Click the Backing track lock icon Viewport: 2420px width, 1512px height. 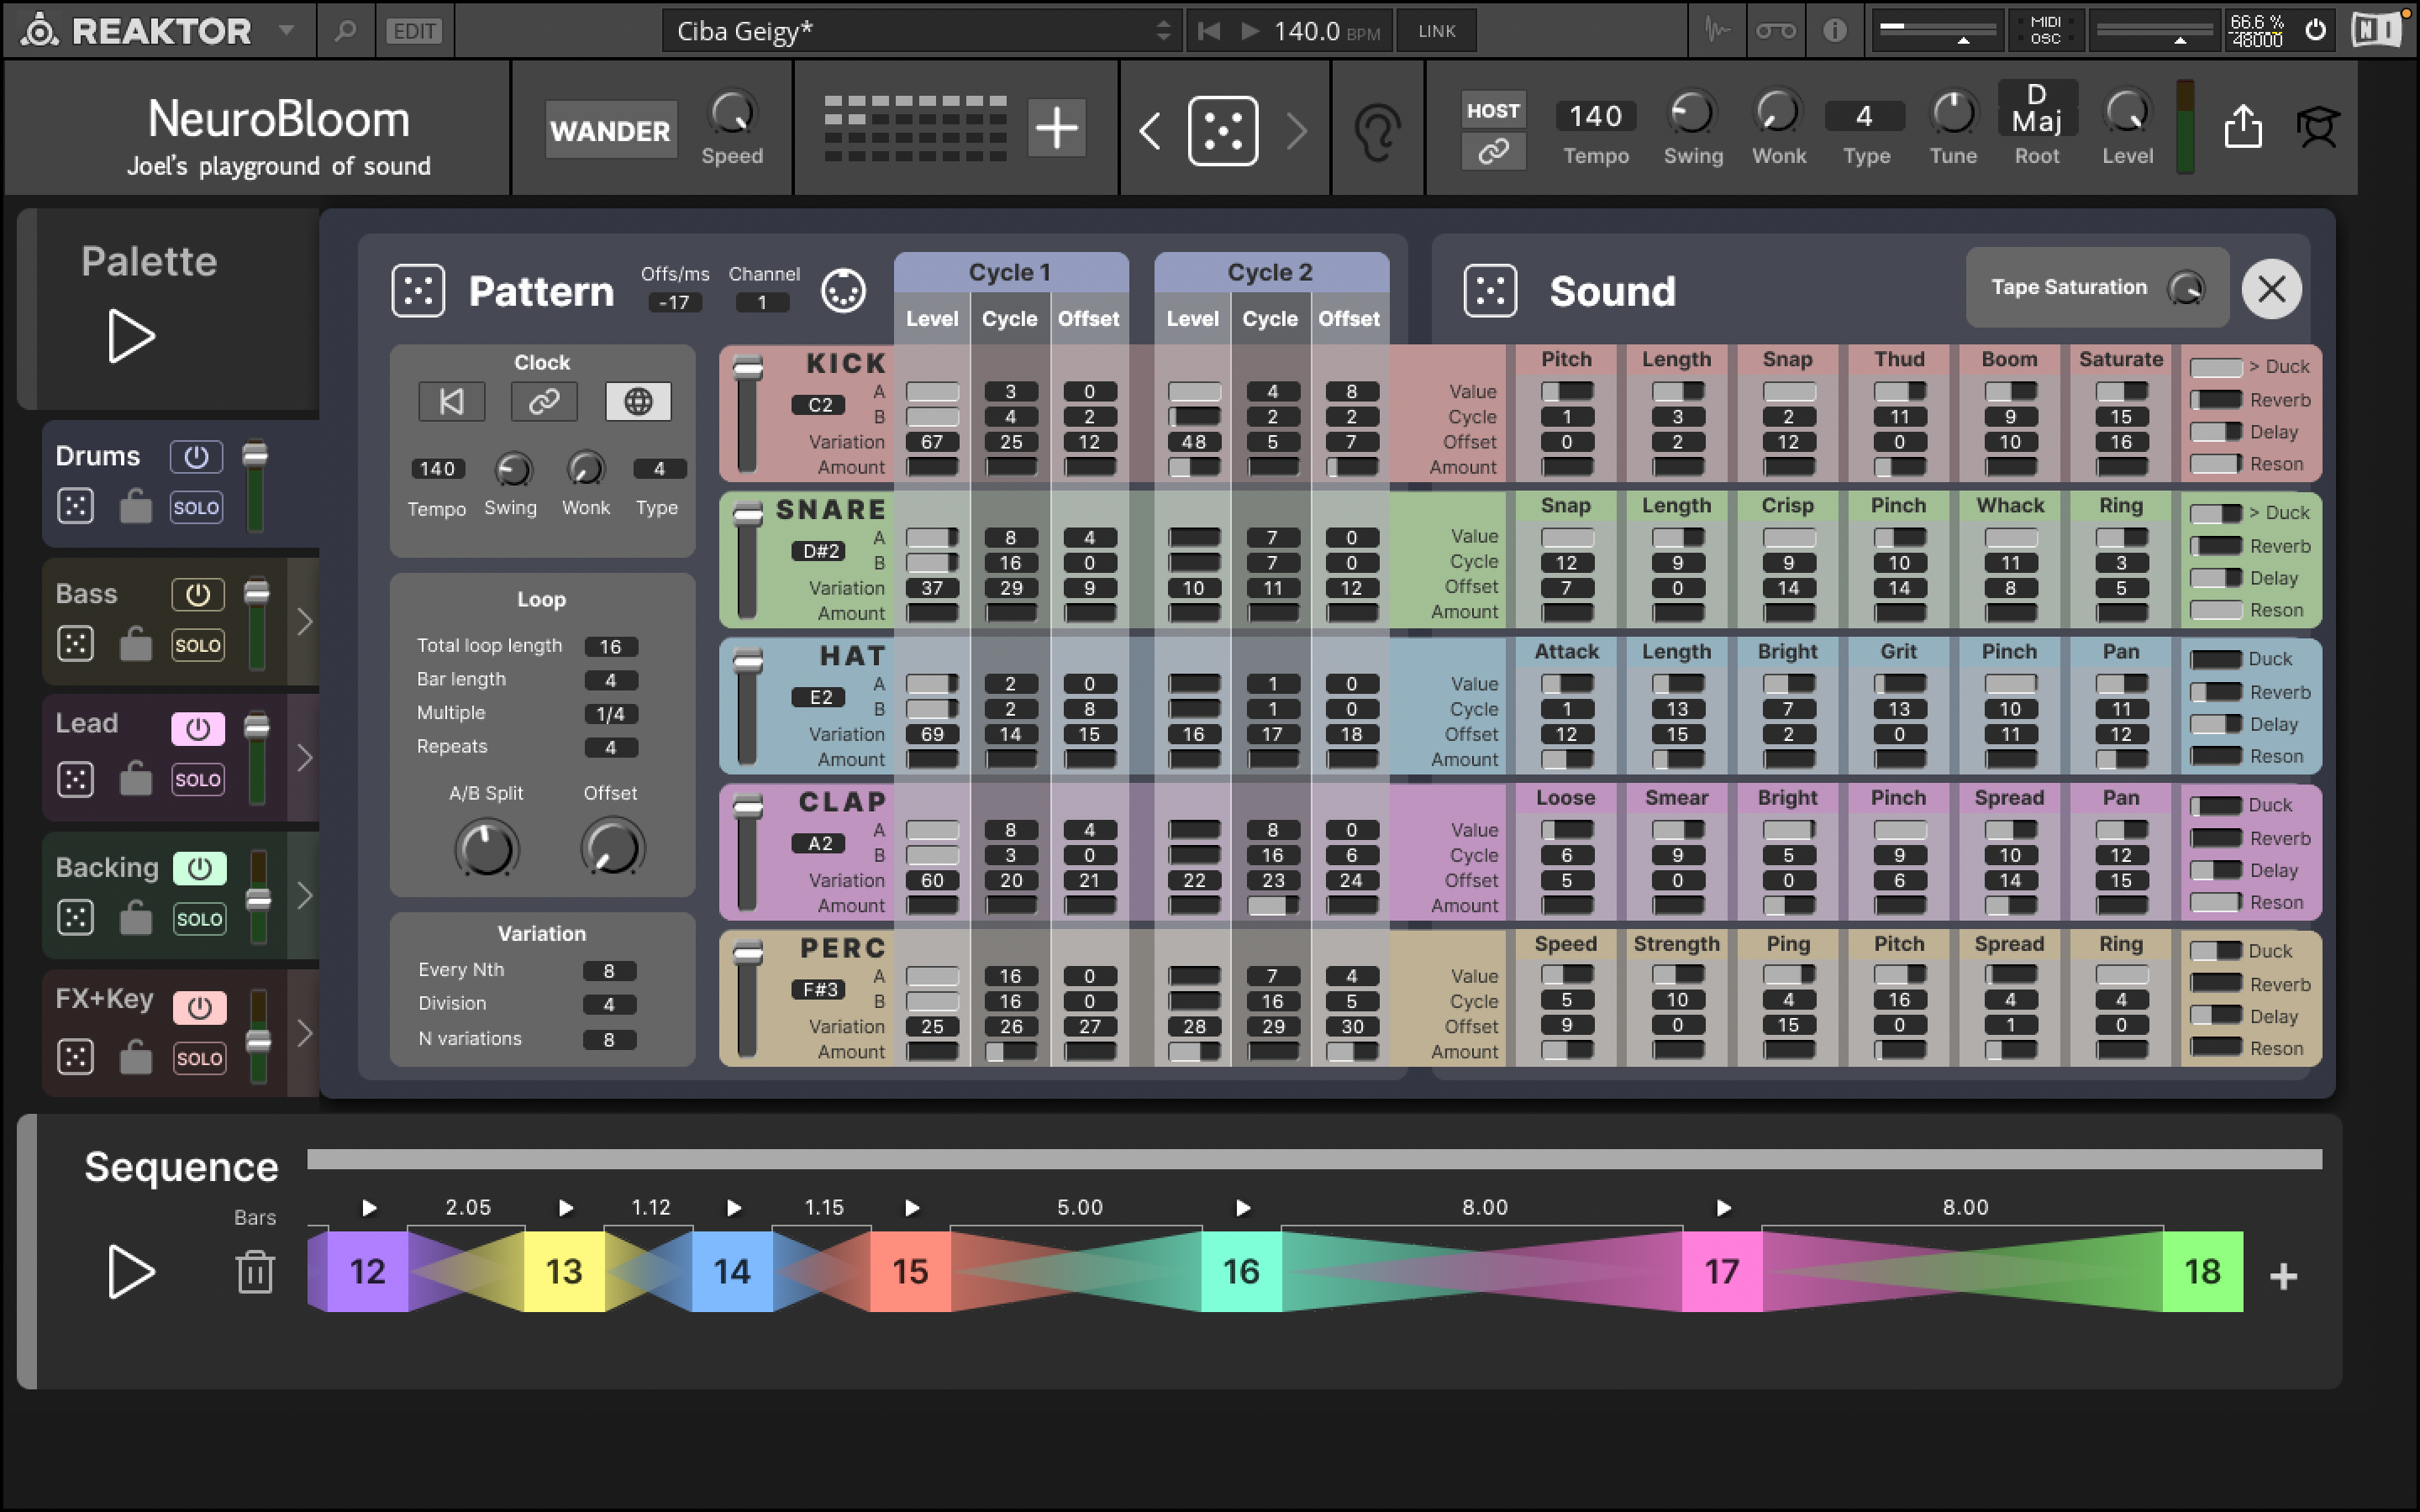tap(136, 917)
